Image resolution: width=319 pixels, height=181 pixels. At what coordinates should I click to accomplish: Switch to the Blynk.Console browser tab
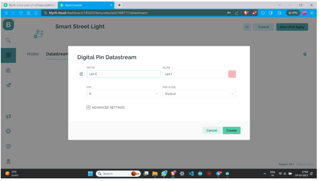(x=86, y=5)
